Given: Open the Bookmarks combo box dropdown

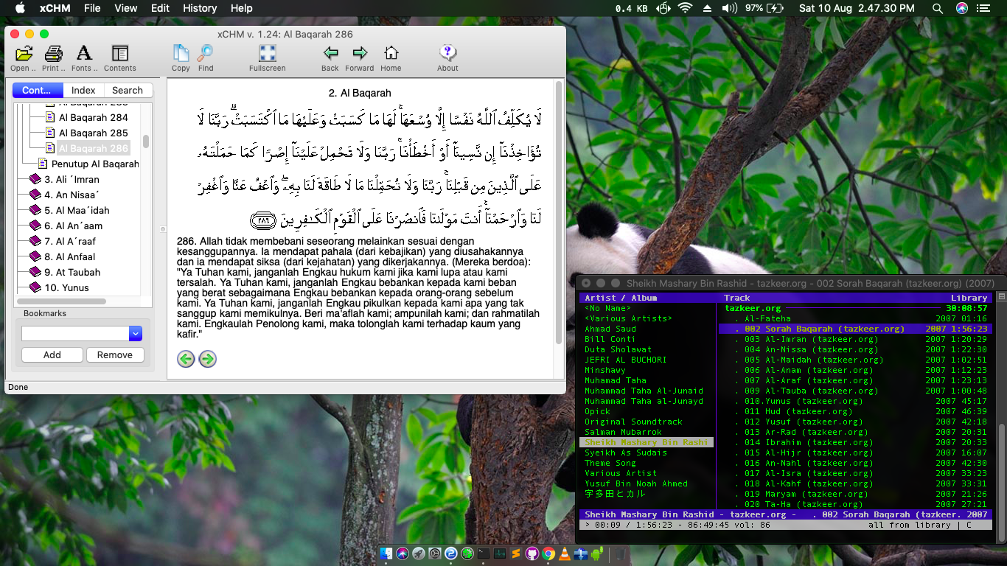Looking at the screenshot, I should 136,334.
